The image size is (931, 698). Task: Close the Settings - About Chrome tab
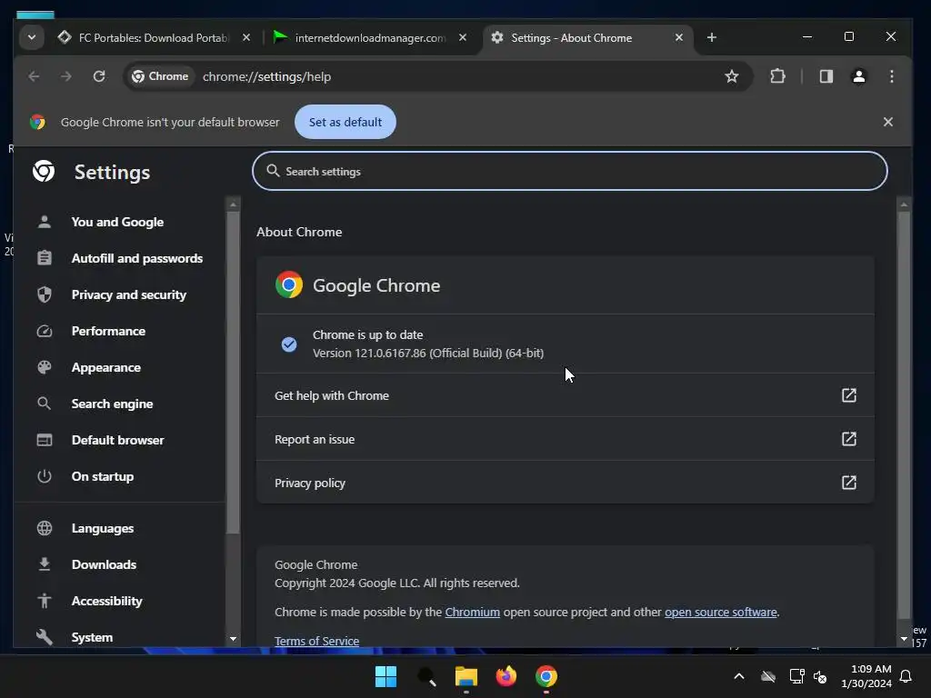[679, 37]
